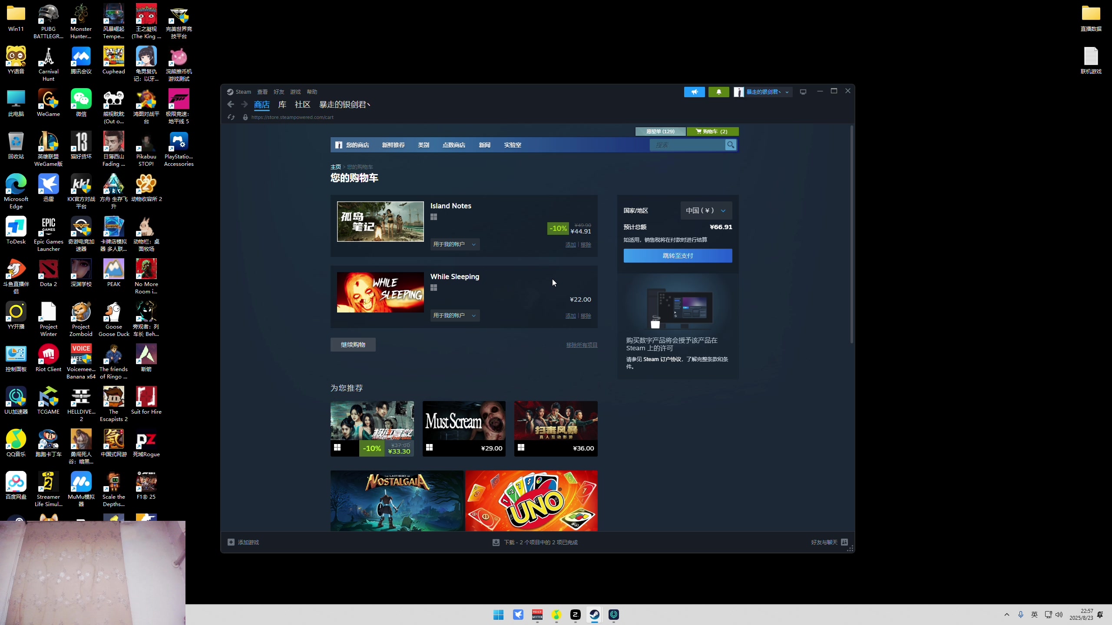The width and height of the screenshot is (1112, 625).
Task: Select the WeChat desktop icon
Action: click(x=81, y=103)
